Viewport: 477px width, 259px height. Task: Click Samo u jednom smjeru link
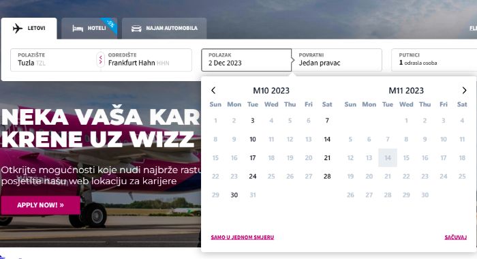[242, 237]
